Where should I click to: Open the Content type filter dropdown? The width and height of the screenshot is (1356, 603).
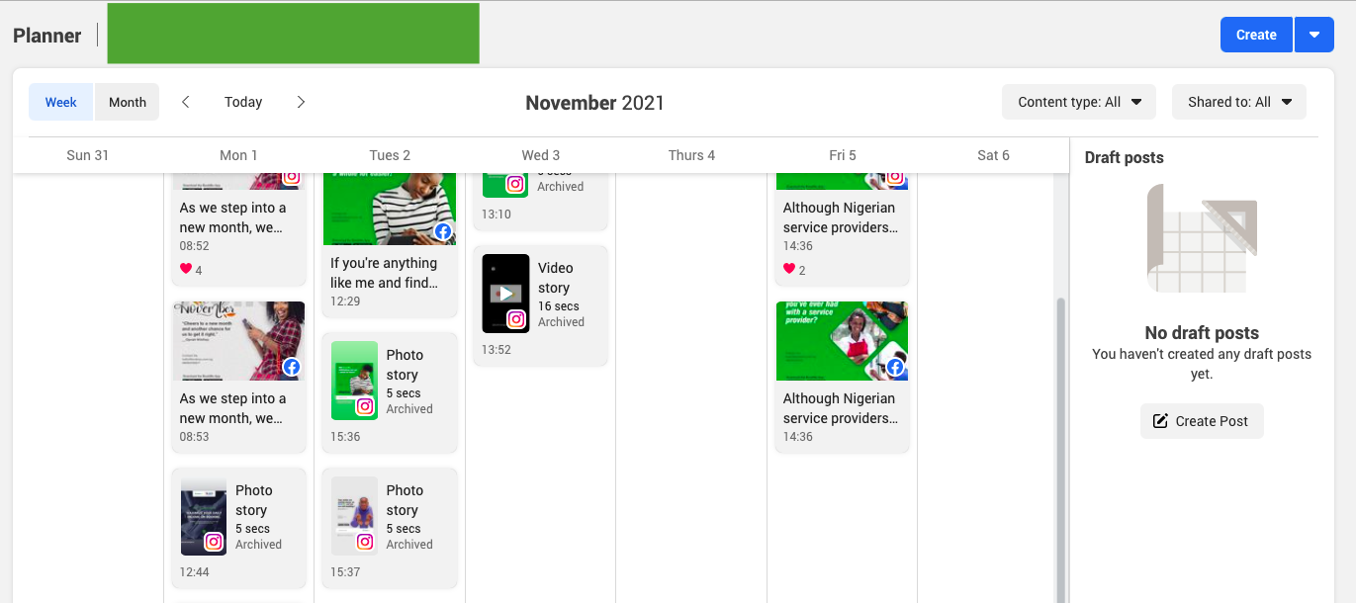[1078, 101]
